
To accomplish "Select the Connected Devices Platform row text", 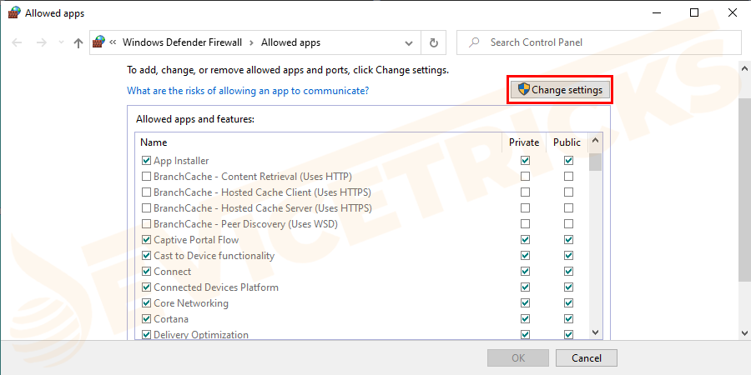I will (x=216, y=287).
